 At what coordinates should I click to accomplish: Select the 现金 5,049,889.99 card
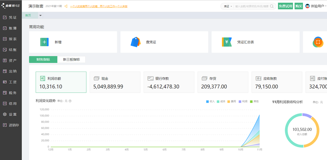point(115,82)
